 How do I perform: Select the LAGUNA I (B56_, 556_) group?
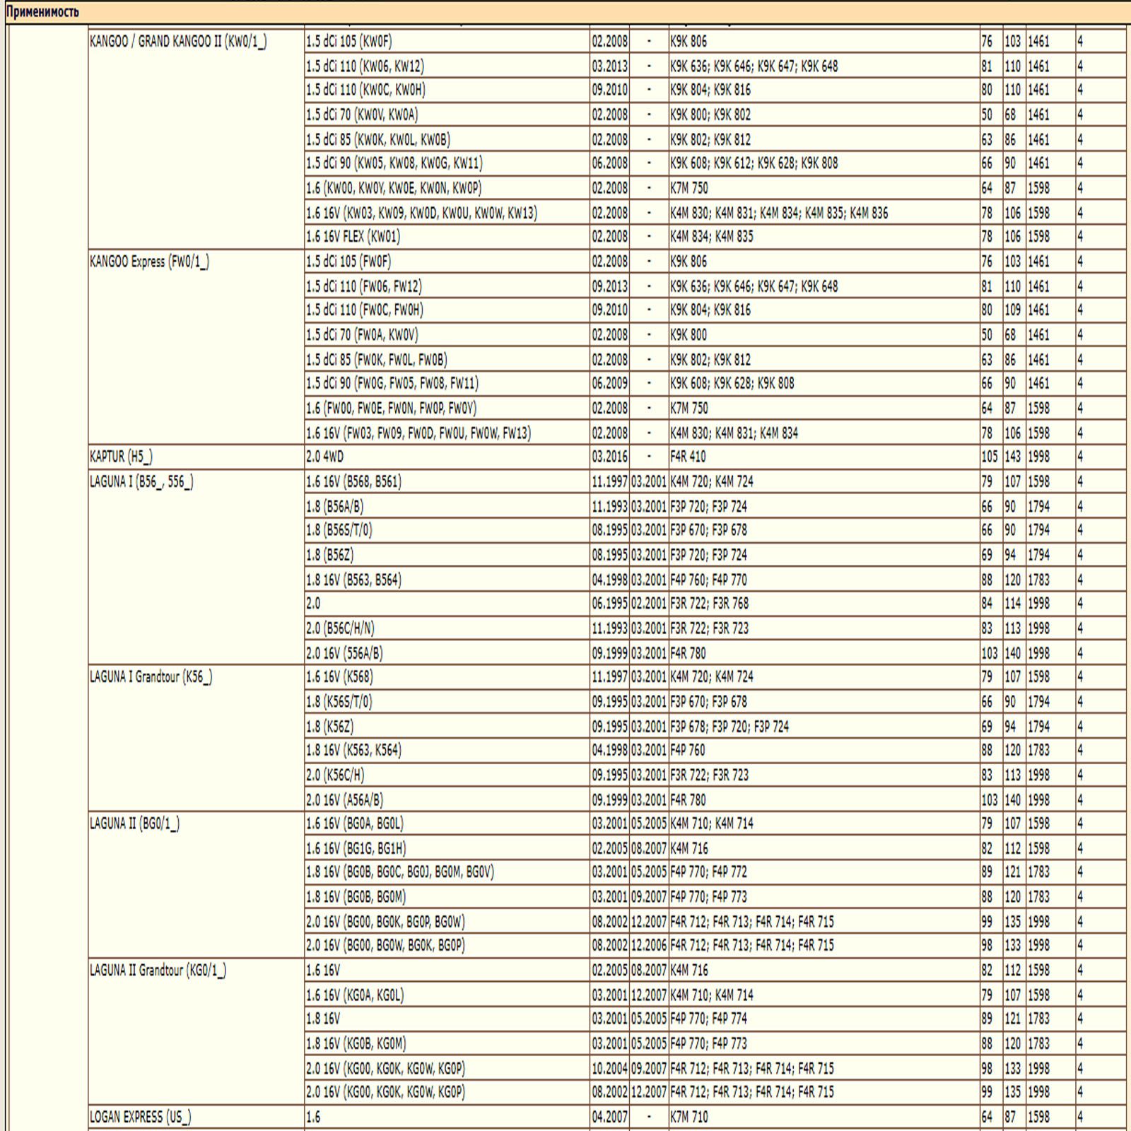coord(141,482)
